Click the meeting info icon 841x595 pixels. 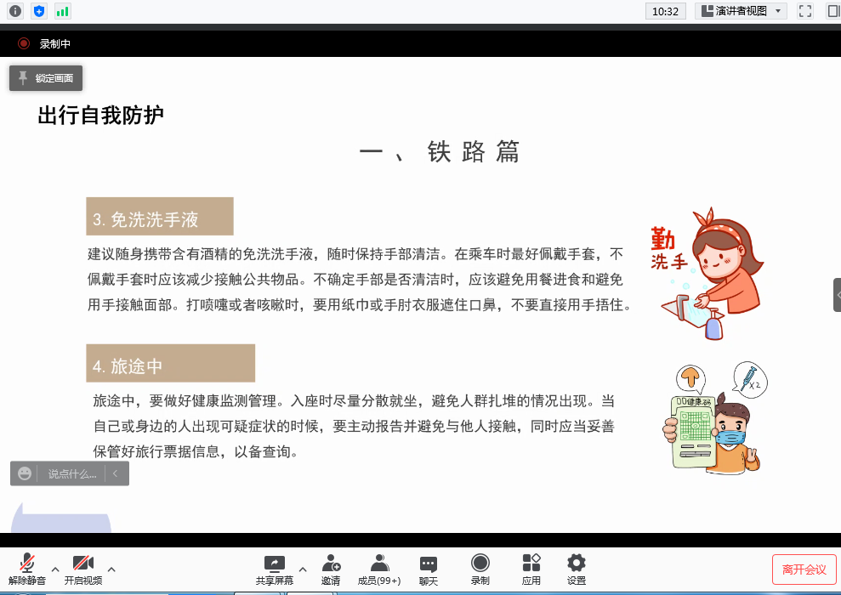pos(14,11)
